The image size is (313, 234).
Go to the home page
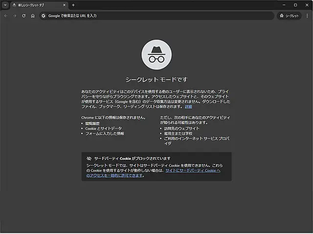(32, 16)
